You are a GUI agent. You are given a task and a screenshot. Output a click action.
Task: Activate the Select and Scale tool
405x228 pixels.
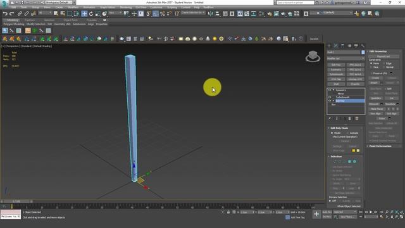click(97, 14)
